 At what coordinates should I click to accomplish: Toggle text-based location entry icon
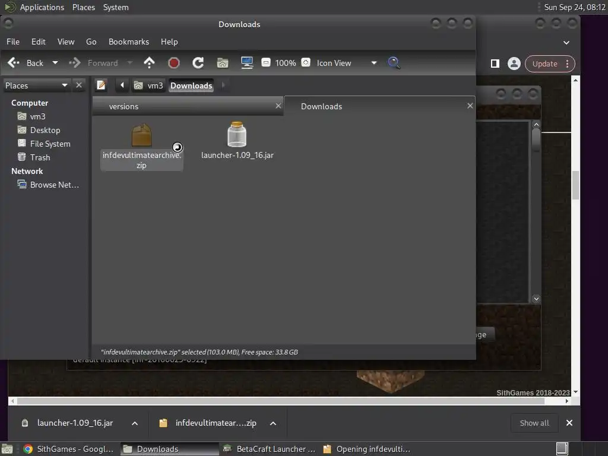tap(101, 85)
